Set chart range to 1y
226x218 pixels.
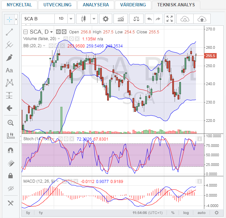tap(41, 213)
